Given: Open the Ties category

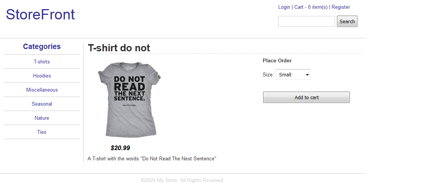Looking at the screenshot, I should pos(42,132).
